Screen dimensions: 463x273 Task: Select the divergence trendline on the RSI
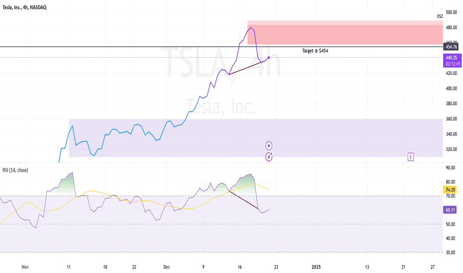(243, 200)
